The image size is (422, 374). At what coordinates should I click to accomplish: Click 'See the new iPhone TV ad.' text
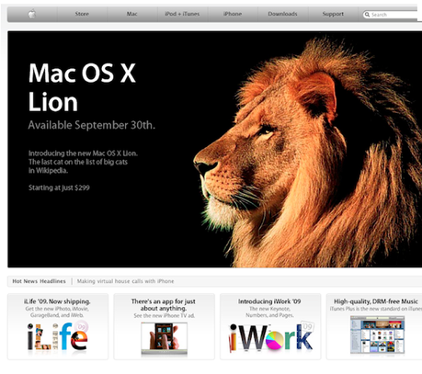[165, 315]
